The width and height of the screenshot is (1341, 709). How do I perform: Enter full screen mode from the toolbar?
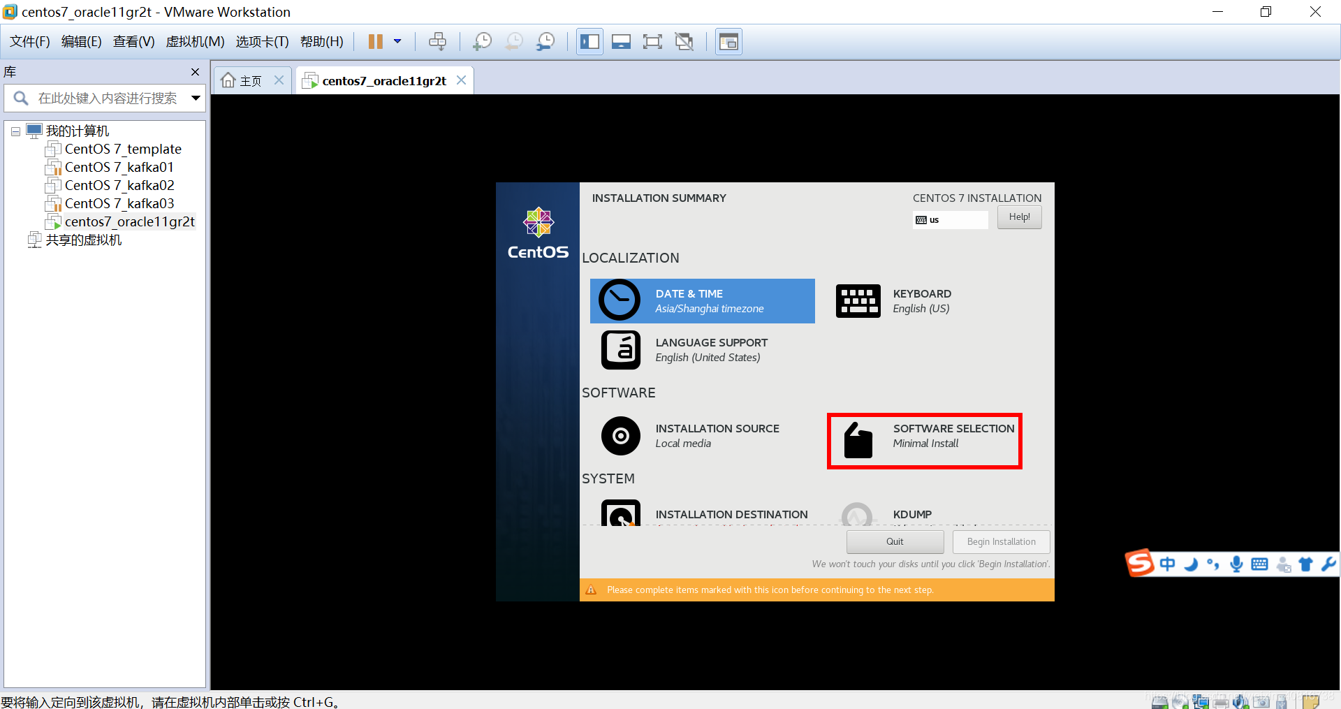click(652, 42)
